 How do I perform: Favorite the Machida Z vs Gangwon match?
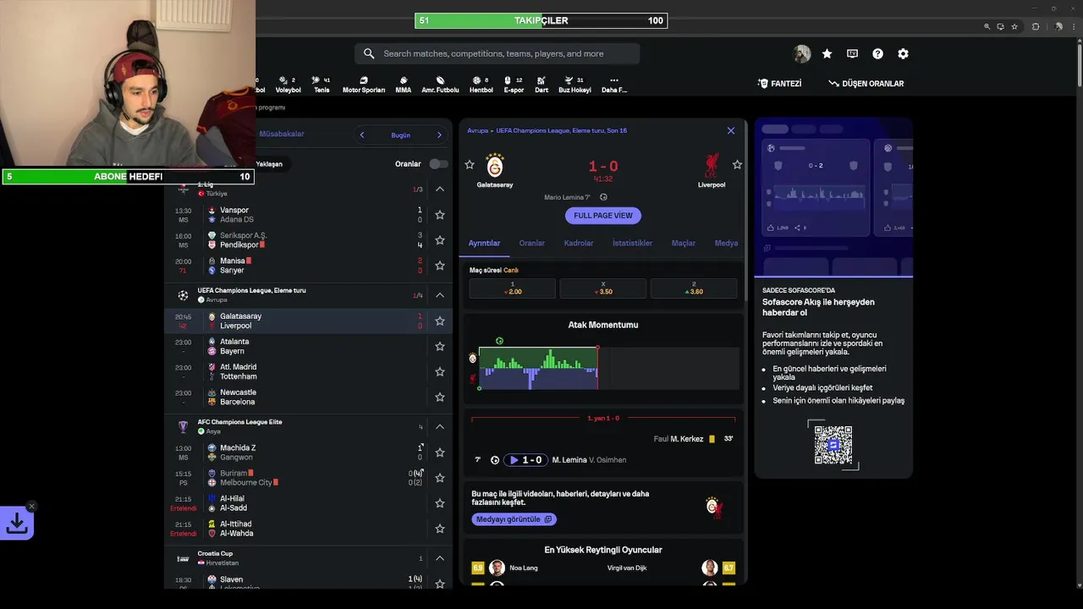[x=440, y=453]
